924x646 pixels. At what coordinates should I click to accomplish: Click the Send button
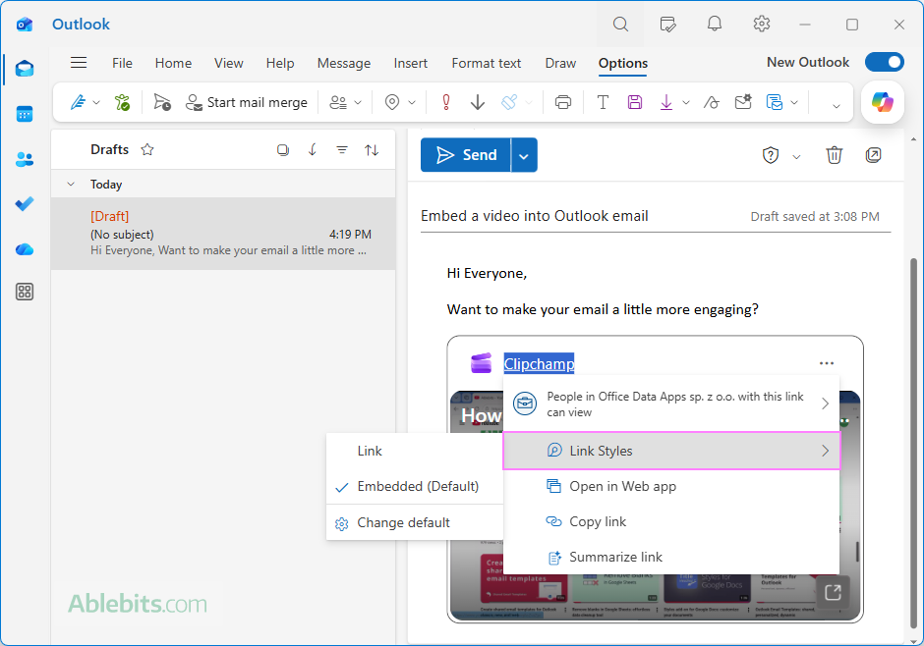(x=466, y=155)
